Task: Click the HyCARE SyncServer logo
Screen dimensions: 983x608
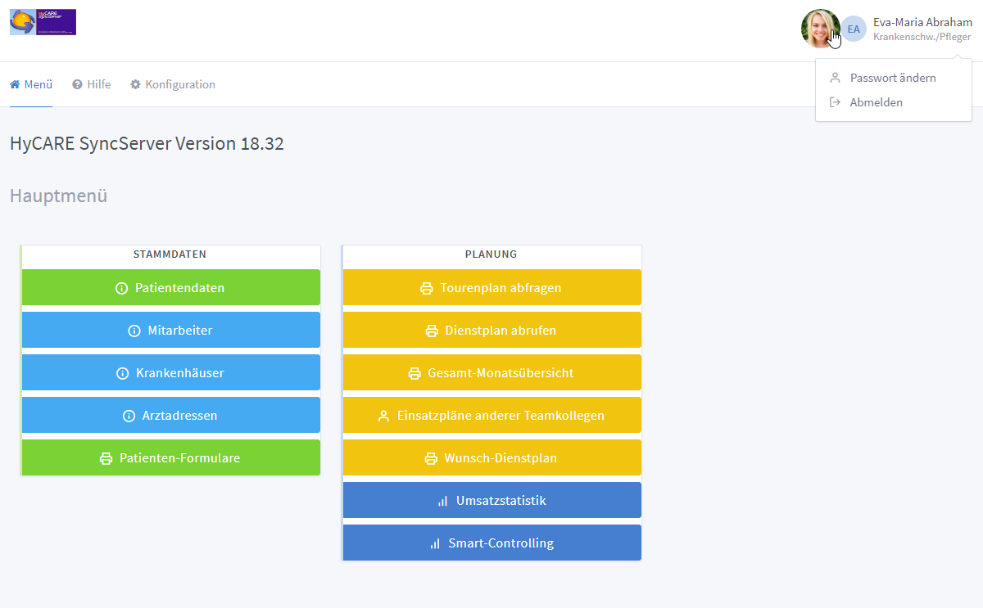Action: coord(43,22)
